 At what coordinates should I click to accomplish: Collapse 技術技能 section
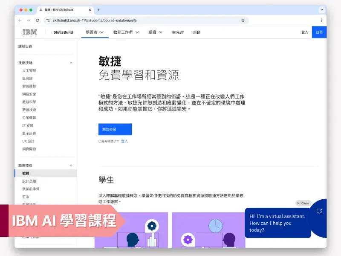pos(71,63)
